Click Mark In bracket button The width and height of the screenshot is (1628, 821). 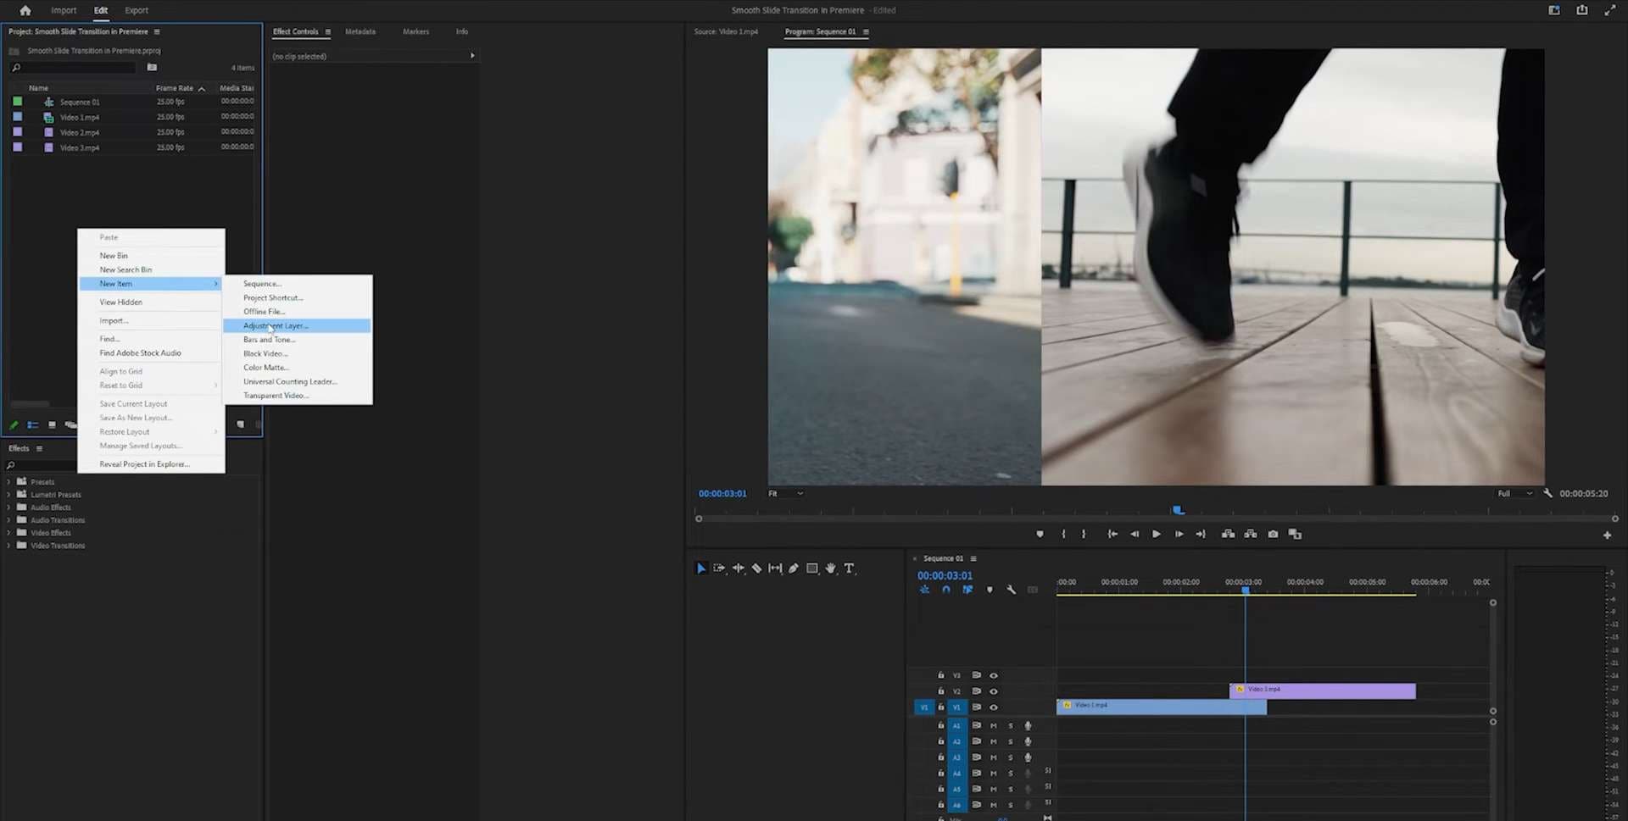(x=1063, y=534)
